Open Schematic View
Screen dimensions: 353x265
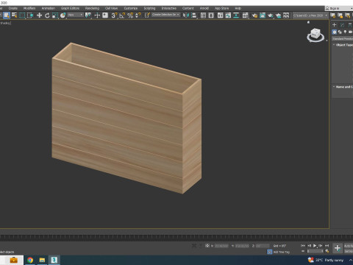[x=236, y=15]
